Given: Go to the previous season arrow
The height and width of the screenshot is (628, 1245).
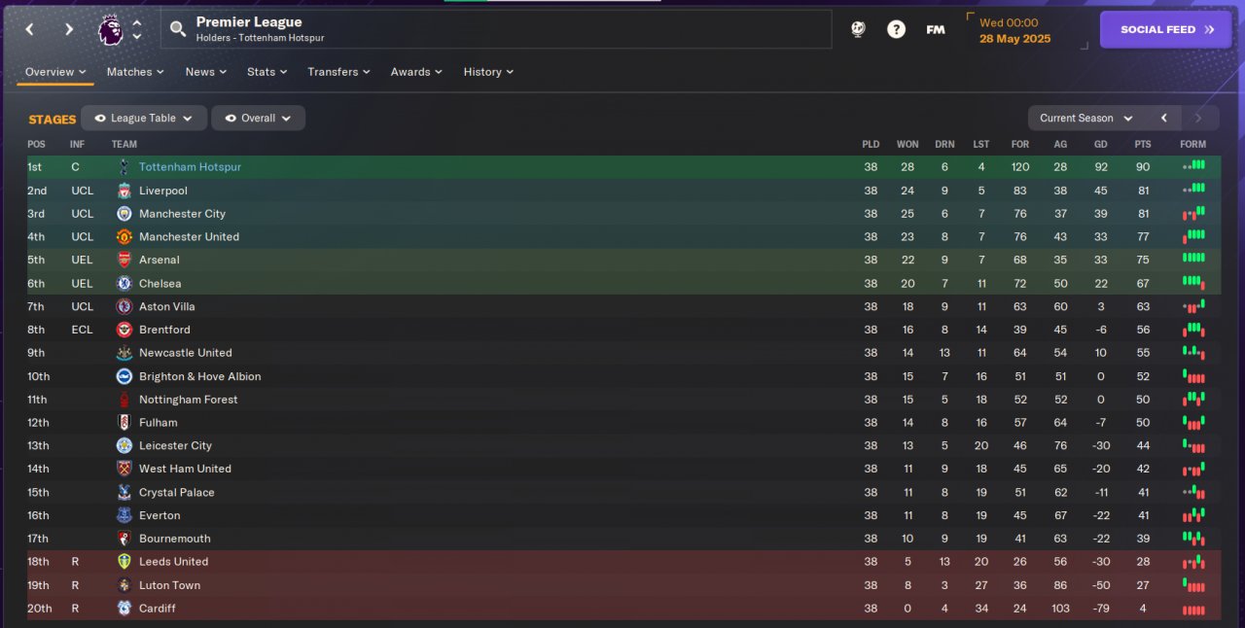Looking at the screenshot, I should (1163, 118).
